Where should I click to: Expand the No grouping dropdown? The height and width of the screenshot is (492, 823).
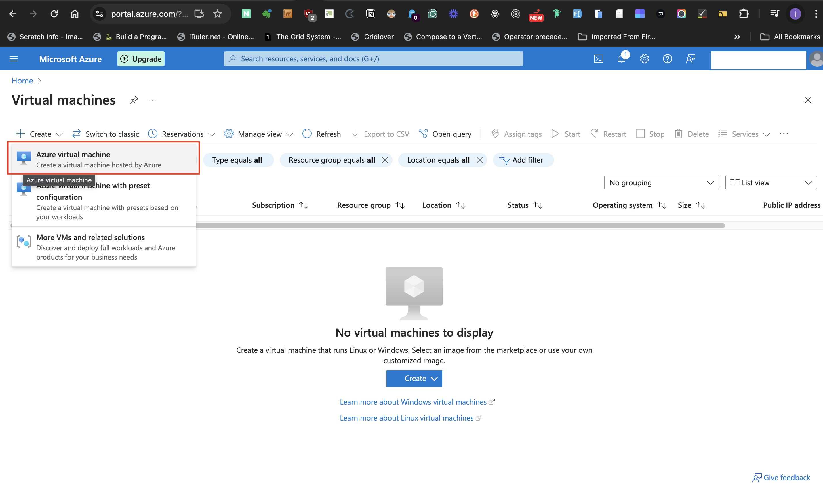tap(661, 182)
